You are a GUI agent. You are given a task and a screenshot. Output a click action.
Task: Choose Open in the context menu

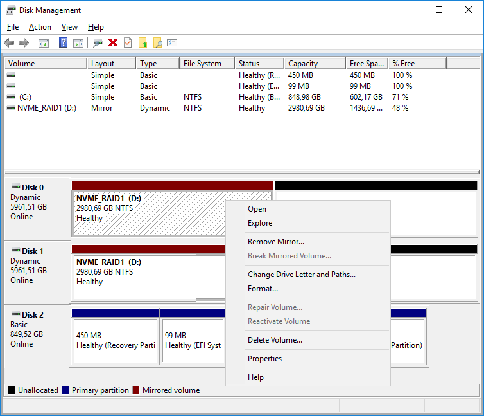coord(308,209)
